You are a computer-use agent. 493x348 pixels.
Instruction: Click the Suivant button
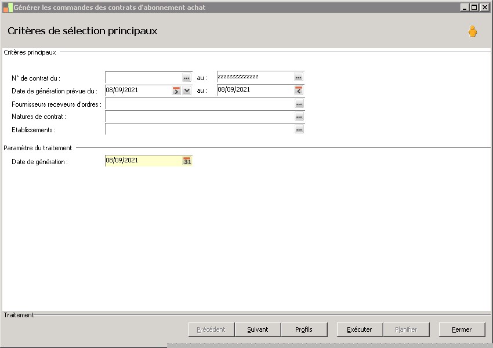258,329
